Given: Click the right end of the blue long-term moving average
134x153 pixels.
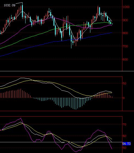Looking at the screenshot, I should pos(111,33).
